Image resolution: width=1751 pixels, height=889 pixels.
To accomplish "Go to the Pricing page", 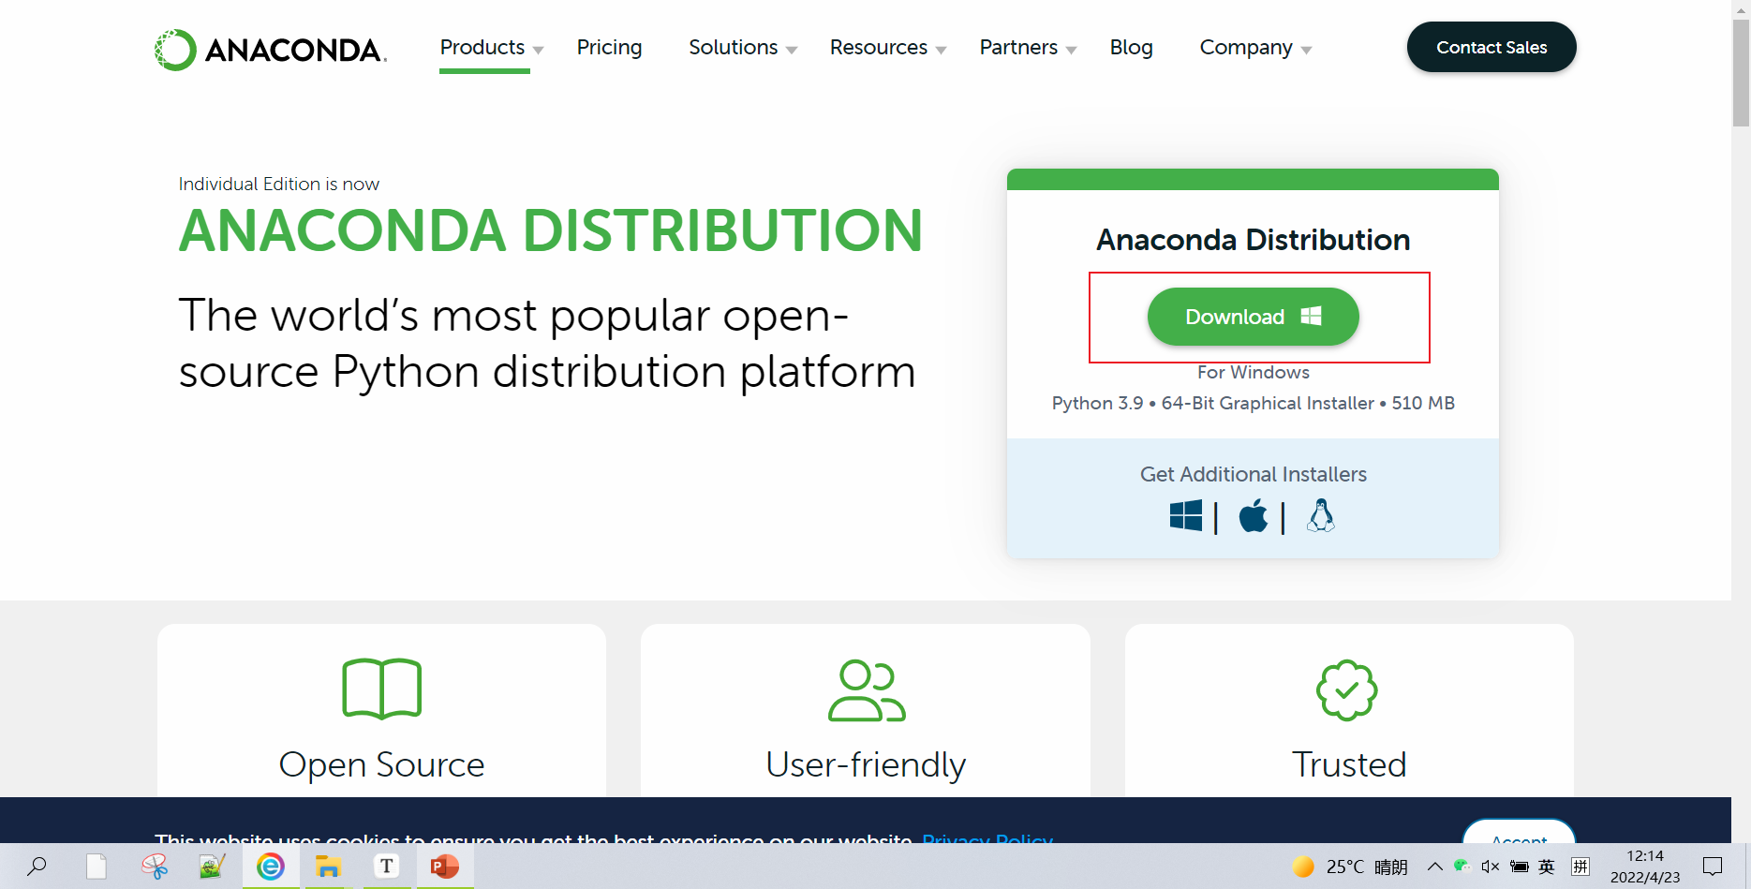I will tap(609, 47).
